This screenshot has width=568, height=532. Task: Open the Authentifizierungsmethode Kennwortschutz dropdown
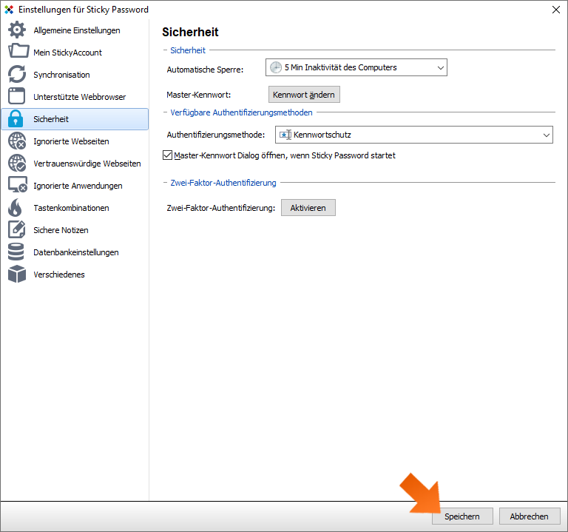(x=414, y=135)
